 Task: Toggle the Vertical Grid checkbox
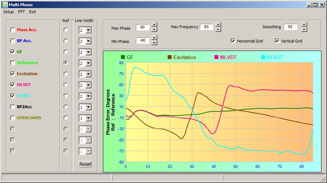[277, 41]
